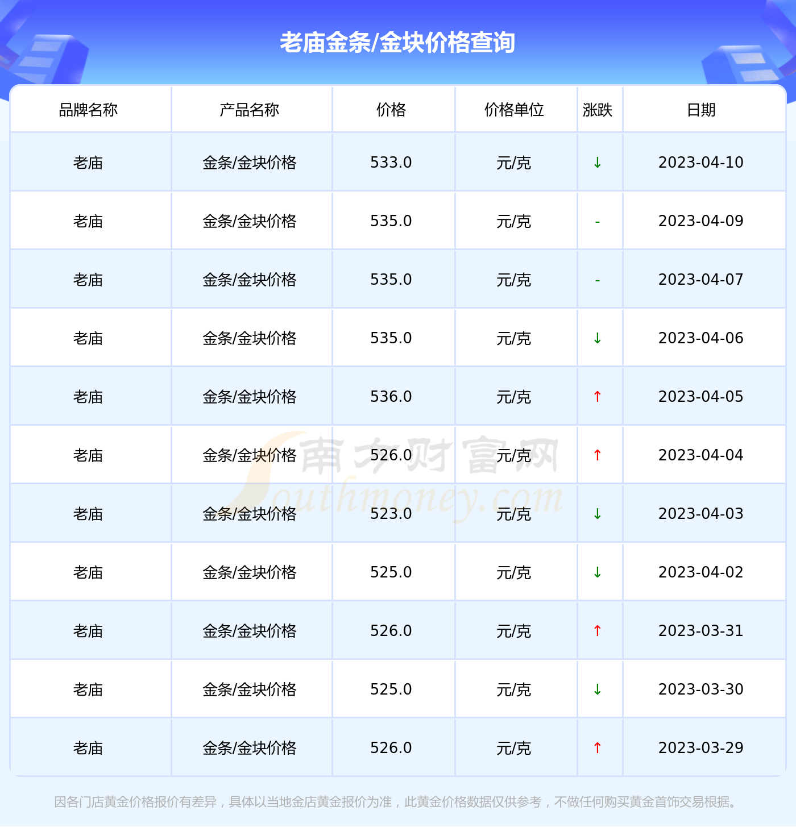Click 金条/金块价格 in the 2023-03-30 row
Viewport: 796px width, 827px height.
click(250, 690)
